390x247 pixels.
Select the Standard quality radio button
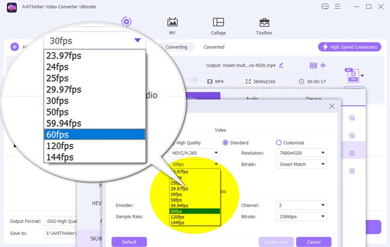pyautogui.click(x=225, y=143)
